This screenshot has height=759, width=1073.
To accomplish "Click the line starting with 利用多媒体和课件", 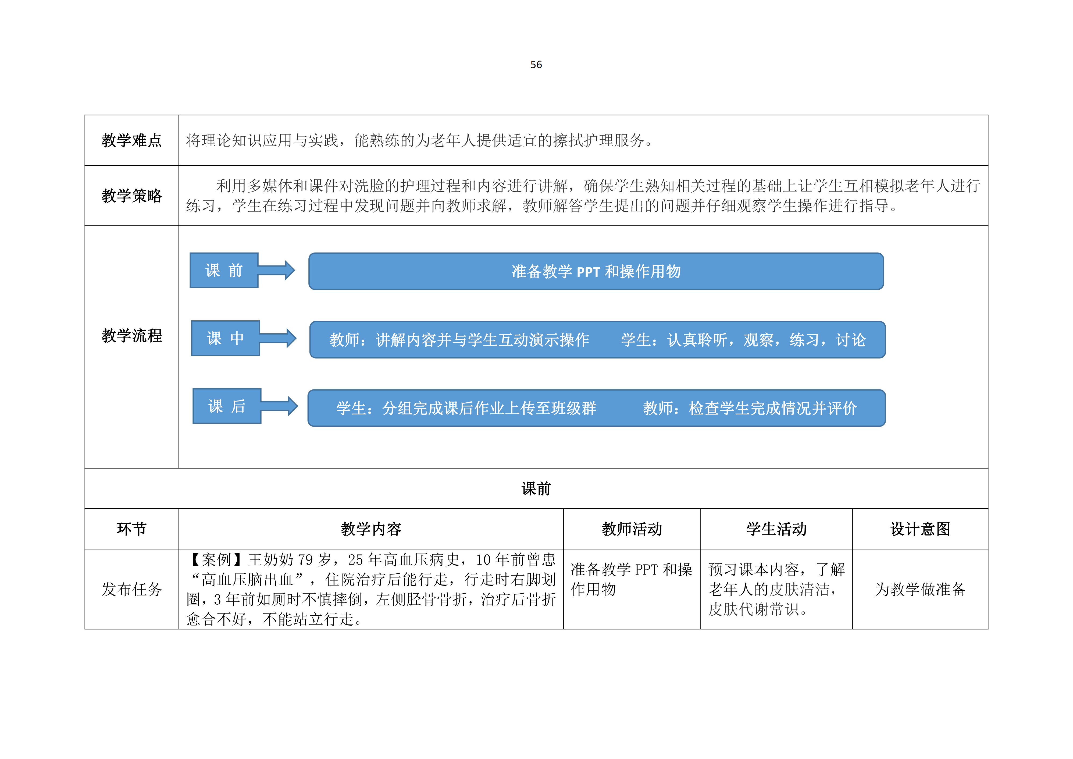I will (598, 186).
